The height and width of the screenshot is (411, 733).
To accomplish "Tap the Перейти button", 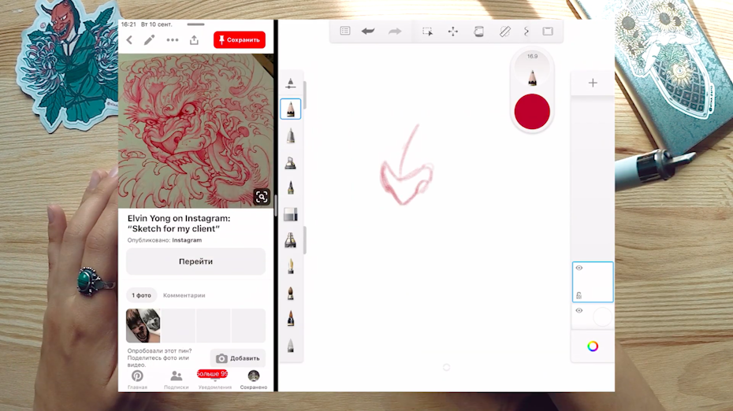I will pyautogui.click(x=195, y=261).
